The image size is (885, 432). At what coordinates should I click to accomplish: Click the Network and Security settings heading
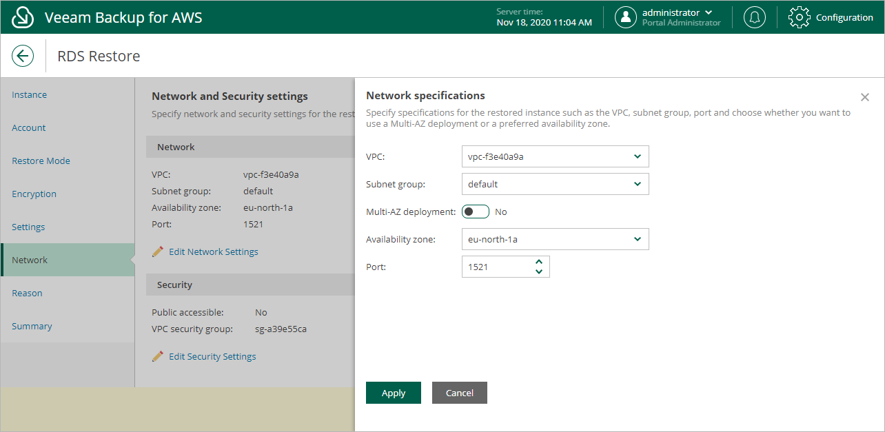point(230,96)
